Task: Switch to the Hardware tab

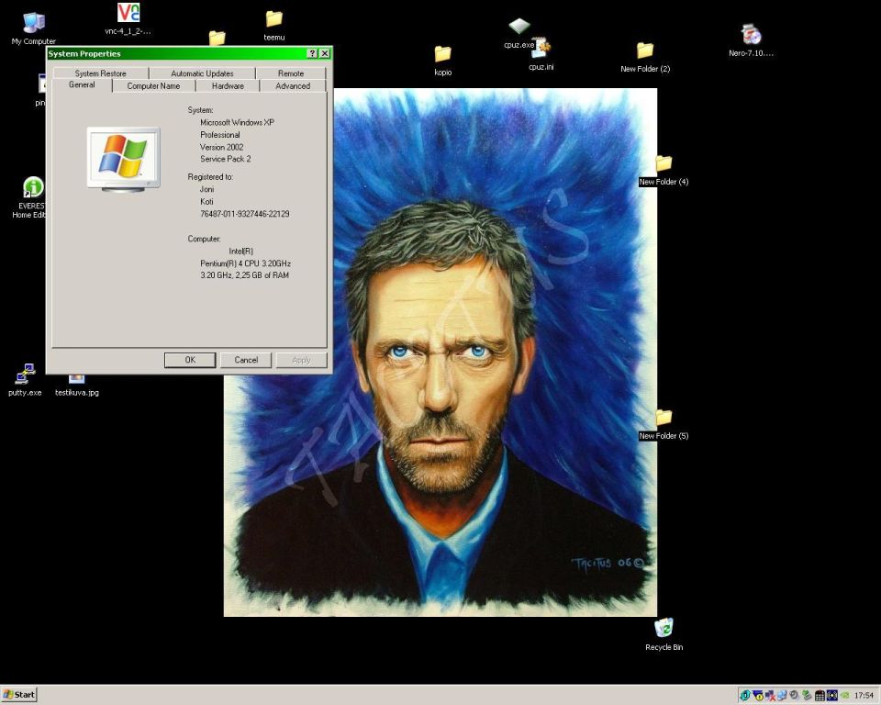Action: (x=228, y=86)
